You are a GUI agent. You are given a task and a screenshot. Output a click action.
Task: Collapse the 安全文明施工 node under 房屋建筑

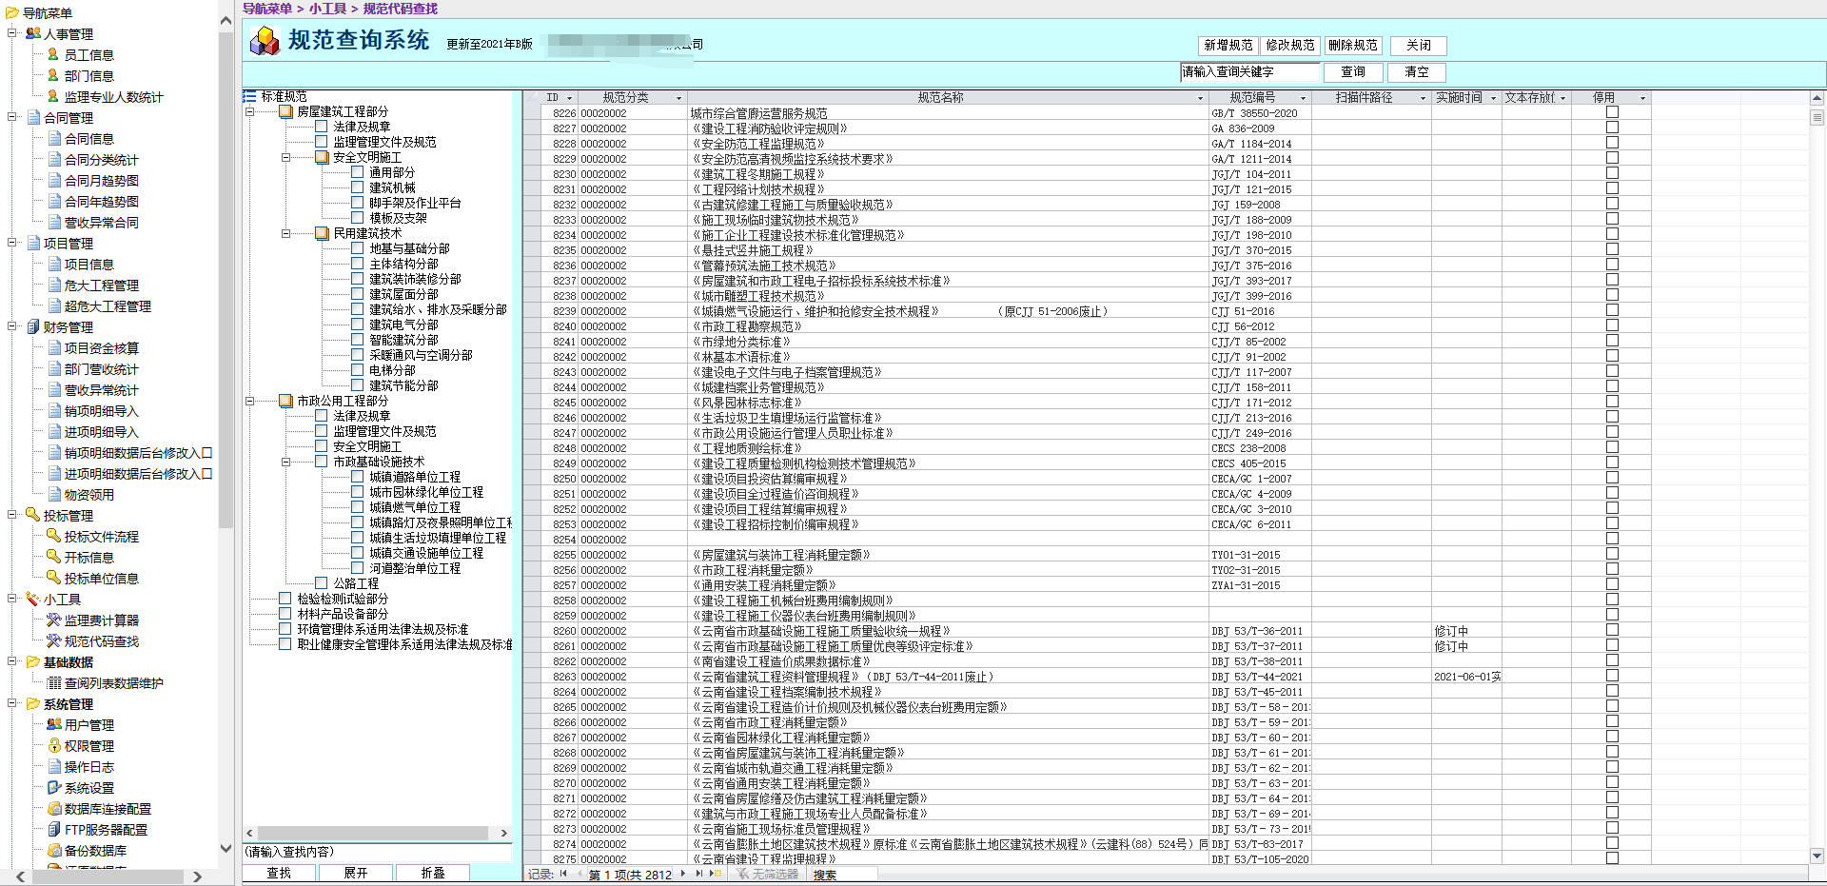click(285, 157)
